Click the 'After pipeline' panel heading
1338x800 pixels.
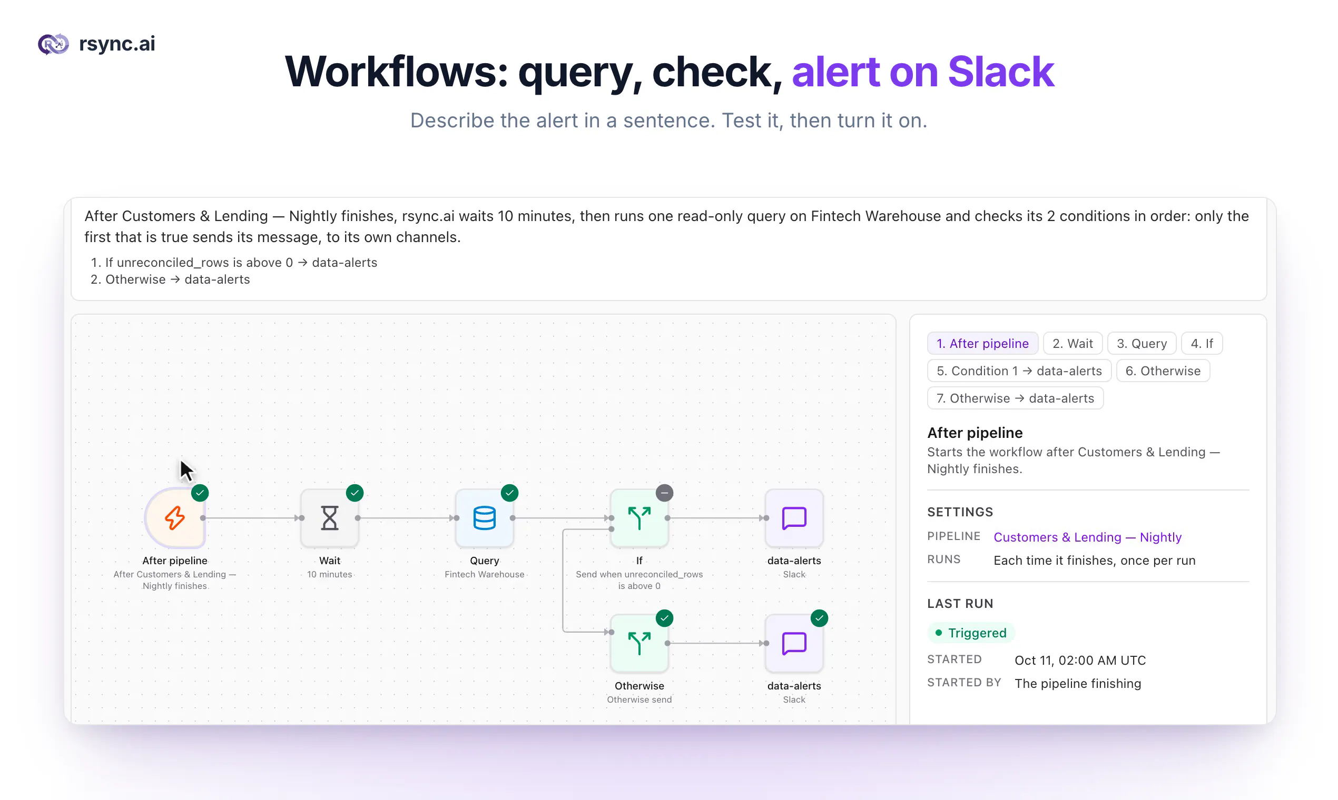(x=975, y=433)
